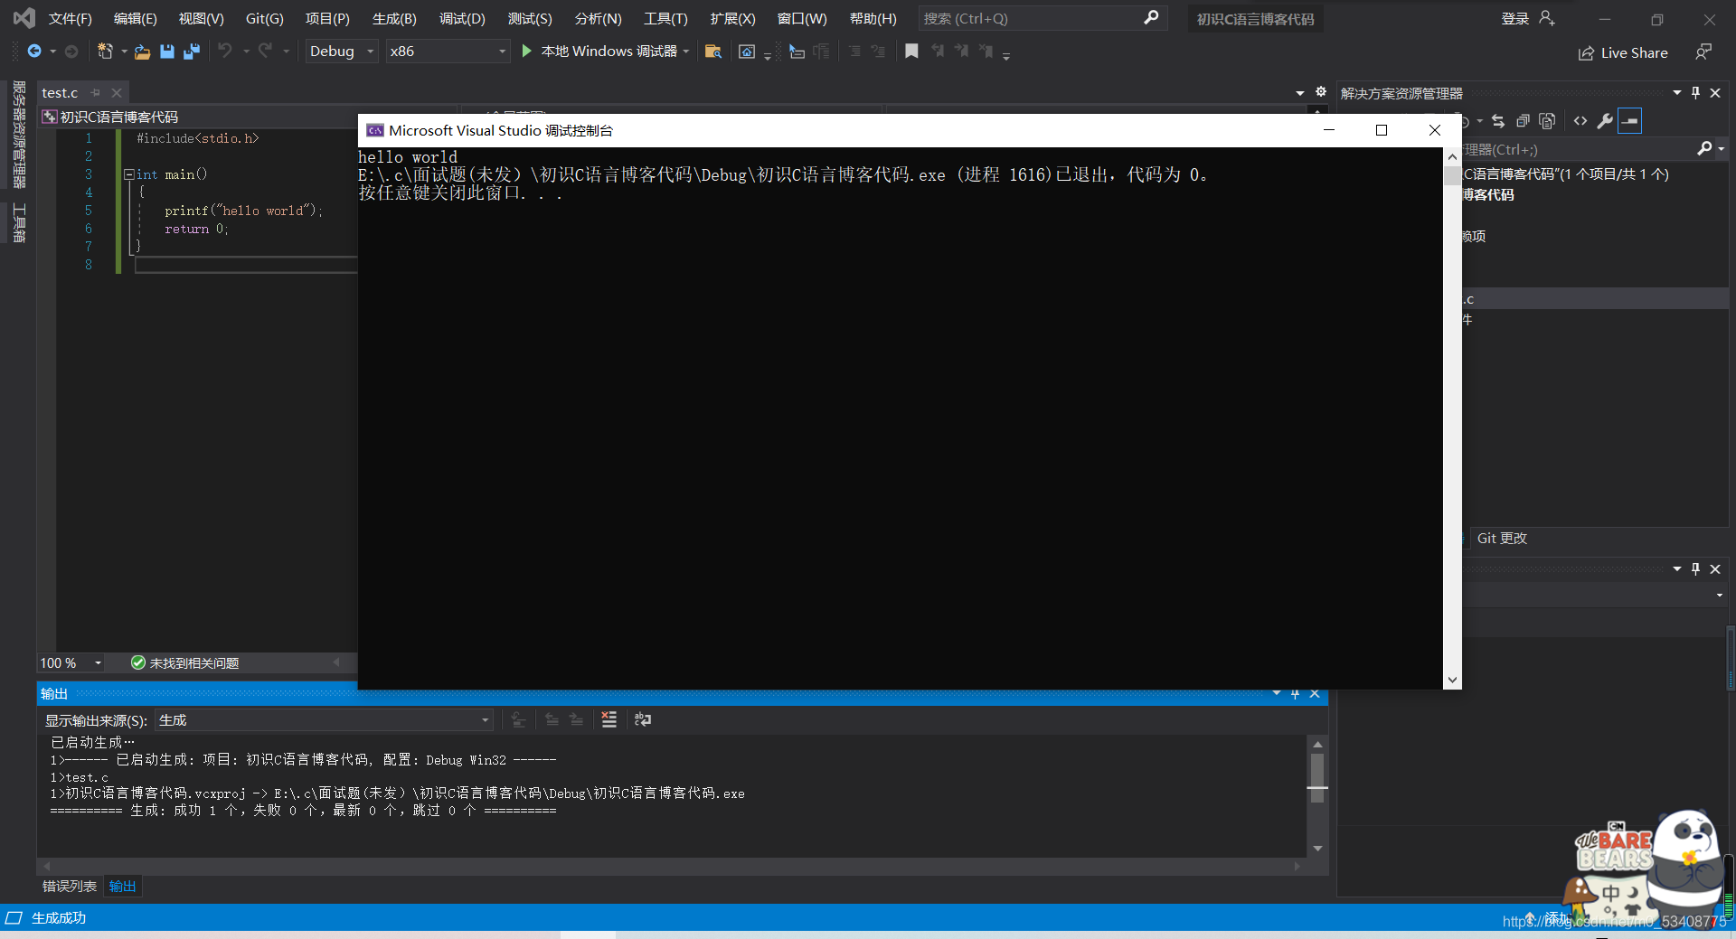Click the feedback icon at top right
The image size is (1736, 939).
click(x=1703, y=52)
